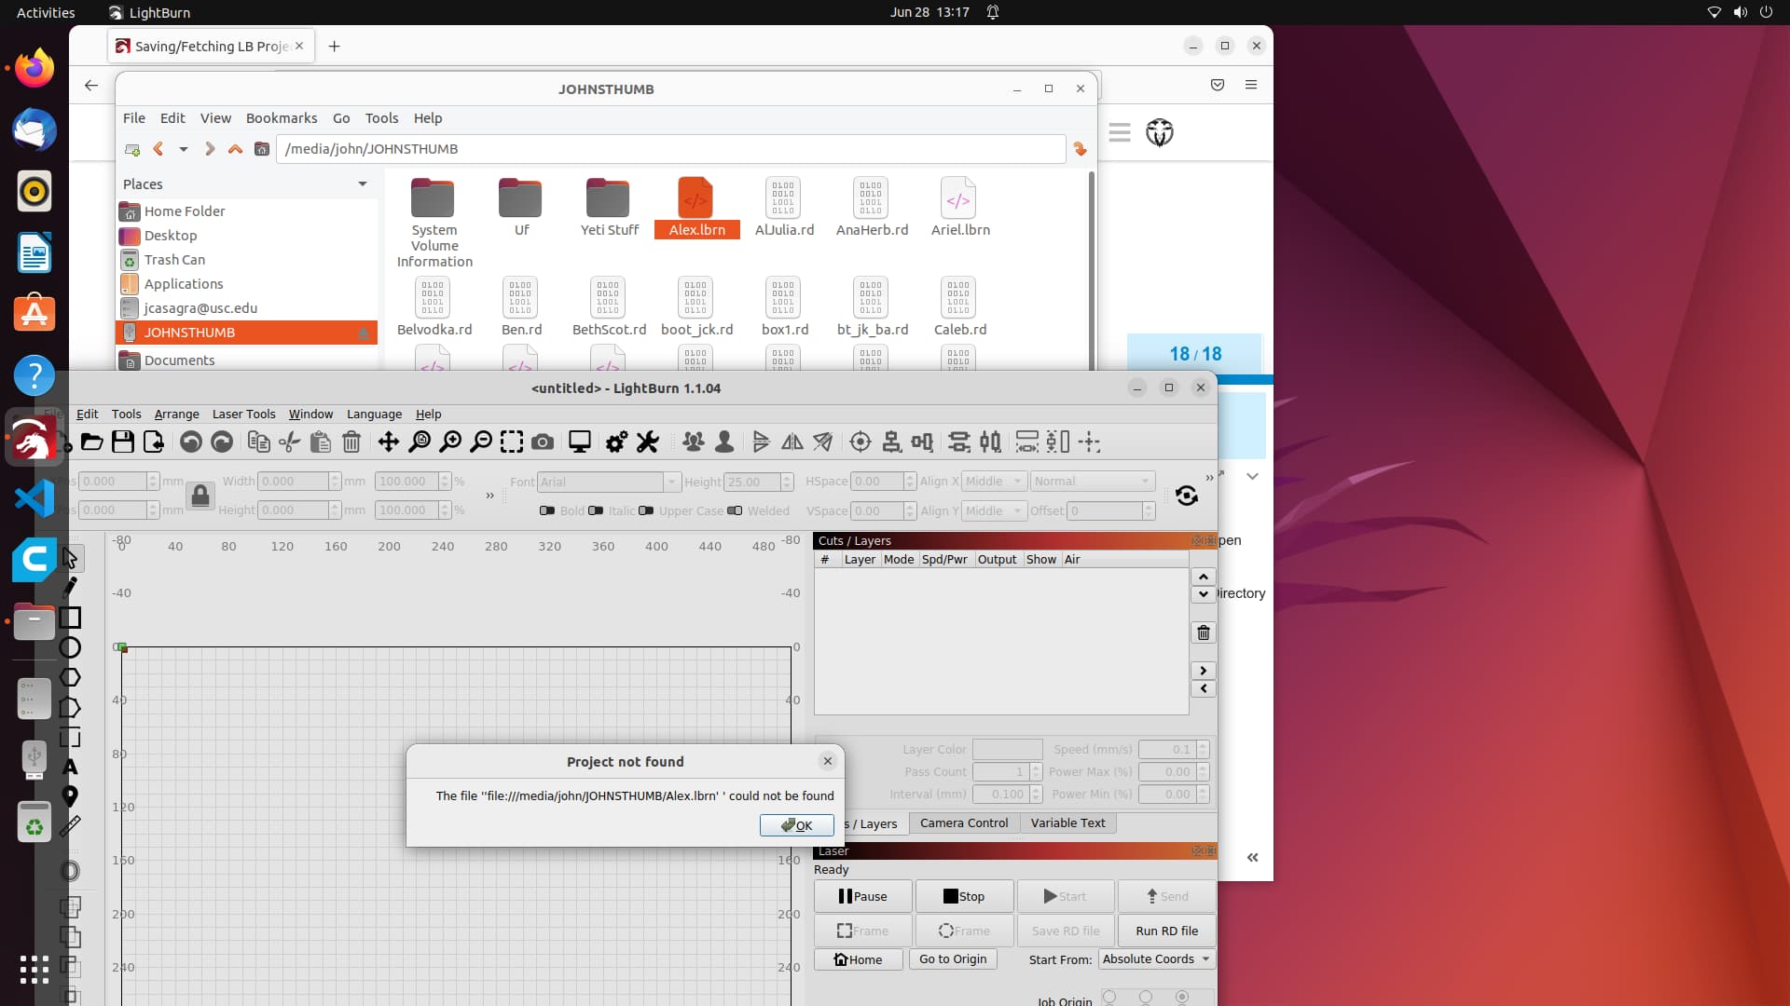Click the Go to Origin button

pos(953,959)
